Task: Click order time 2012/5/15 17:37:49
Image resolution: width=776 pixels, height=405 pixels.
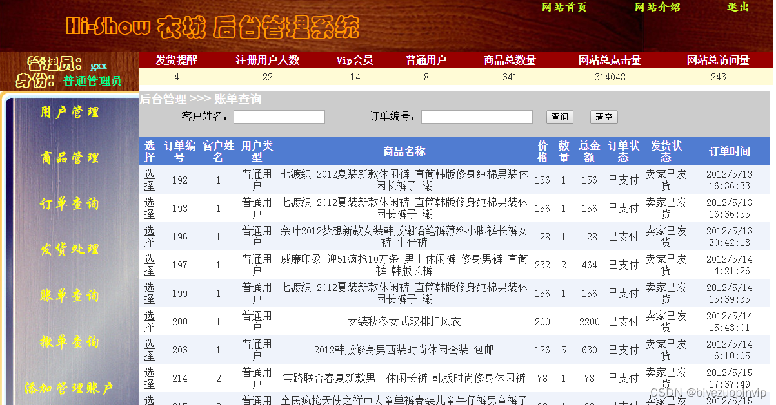Action: tap(730, 378)
